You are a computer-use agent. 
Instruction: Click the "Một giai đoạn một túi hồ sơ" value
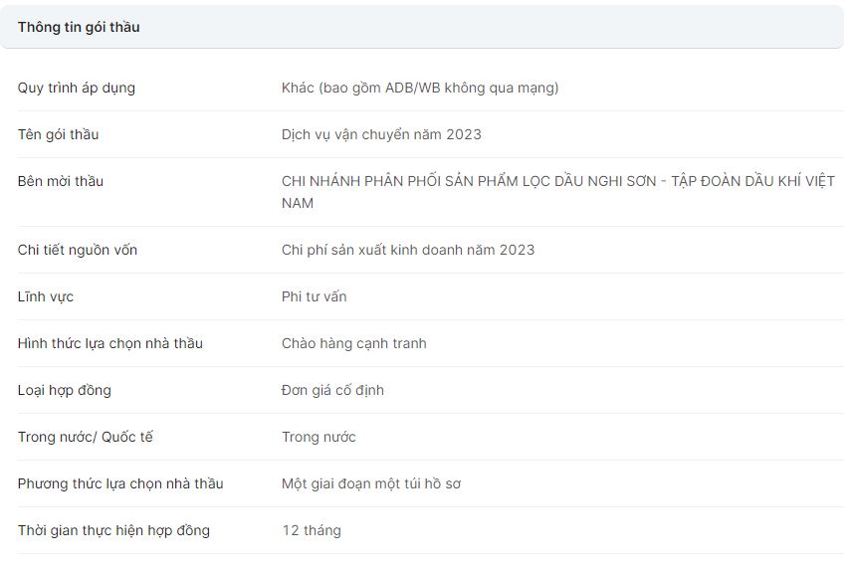(371, 483)
